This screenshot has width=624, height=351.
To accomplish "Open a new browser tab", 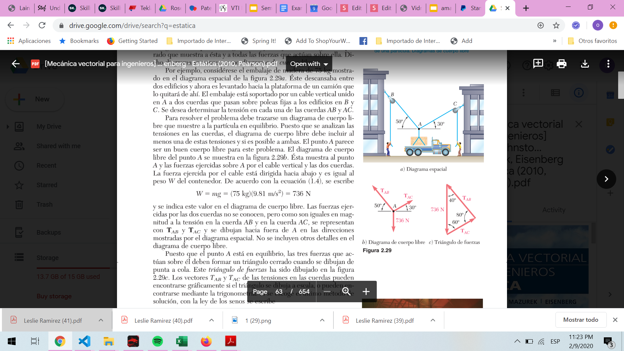I will pyautogui.click(x=526, y=8).
